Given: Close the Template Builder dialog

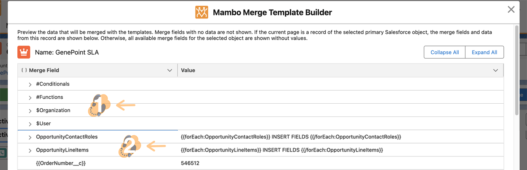Looking at the screenshot, I should (x=511, y=10).
